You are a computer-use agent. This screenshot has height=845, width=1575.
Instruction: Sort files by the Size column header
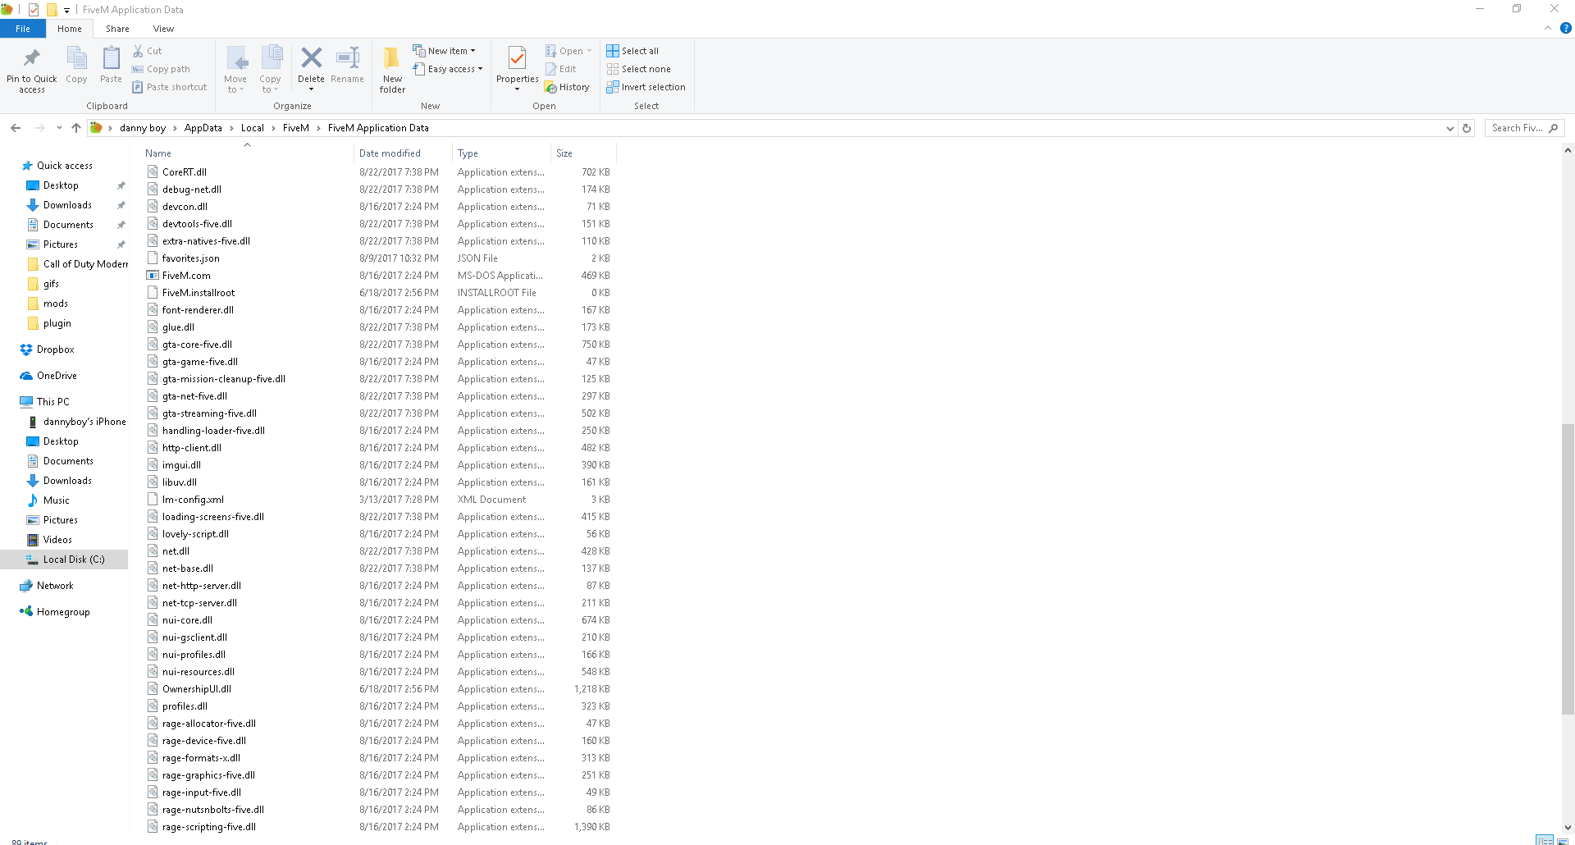pyautogui.click(x=583, y=153)
